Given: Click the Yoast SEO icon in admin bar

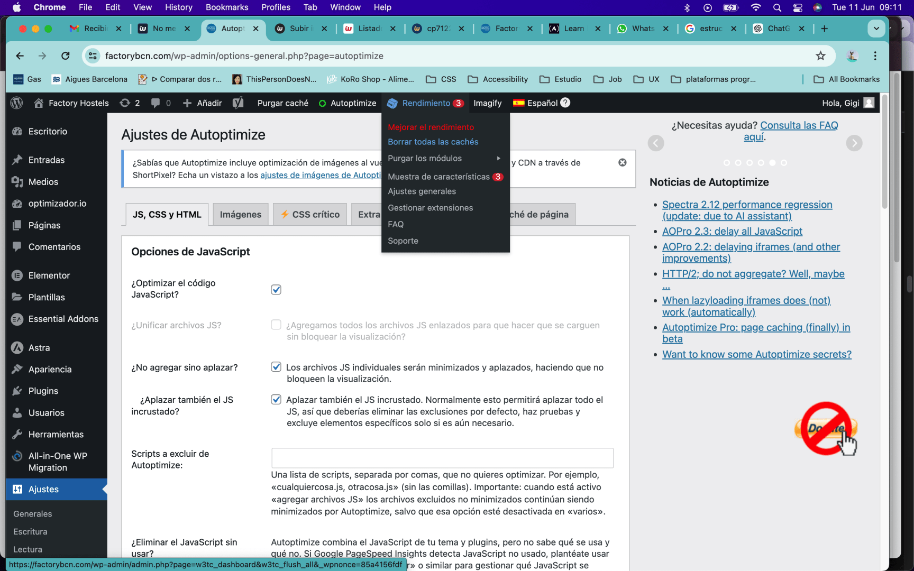Looking at the screenshot, I should click(238, 103).
